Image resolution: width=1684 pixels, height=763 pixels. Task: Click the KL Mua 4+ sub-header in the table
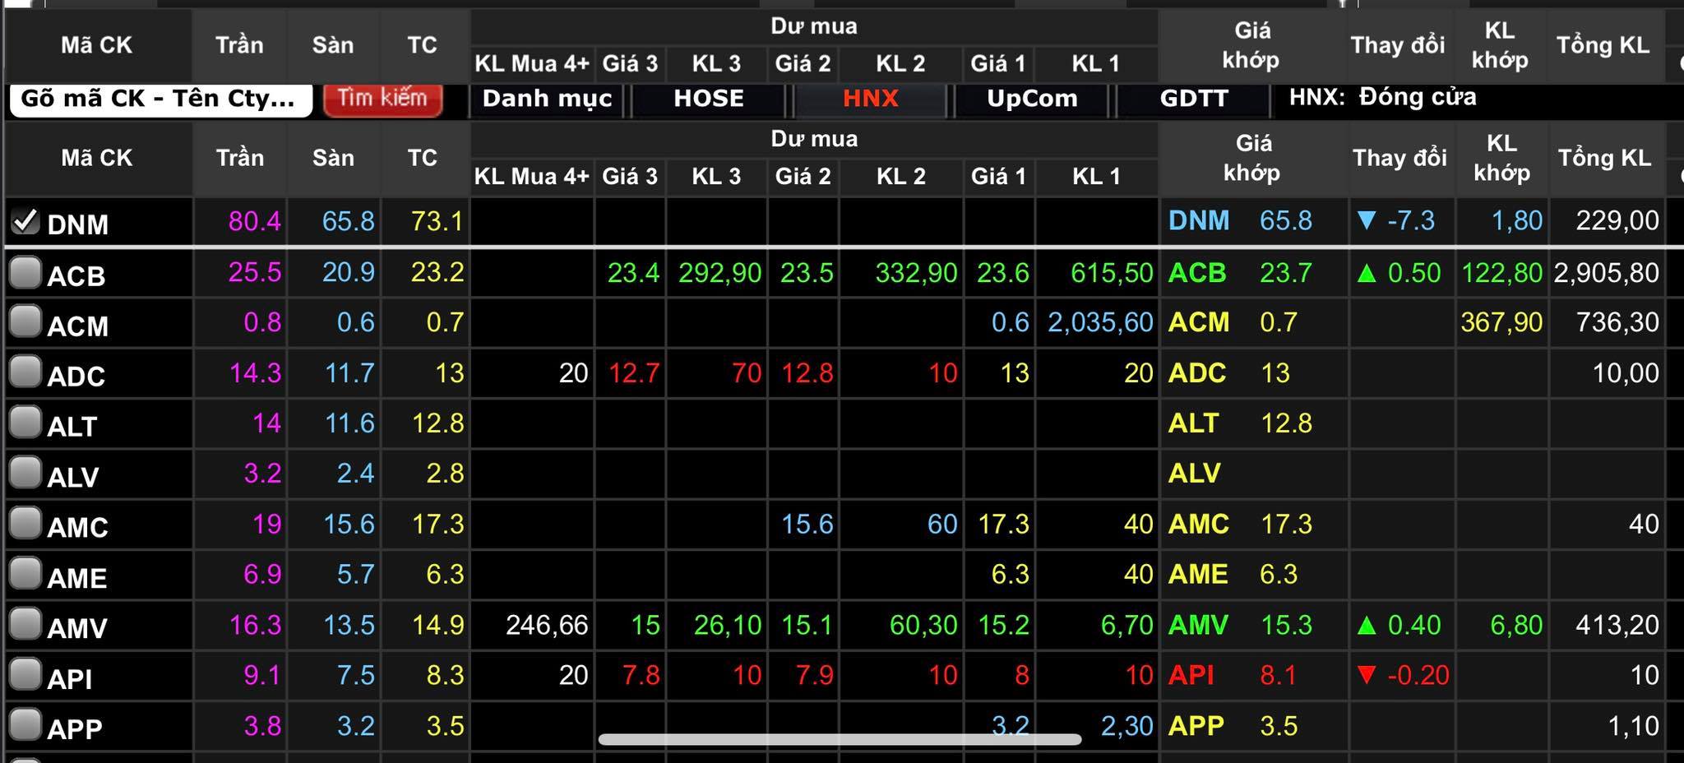[532, 176]
